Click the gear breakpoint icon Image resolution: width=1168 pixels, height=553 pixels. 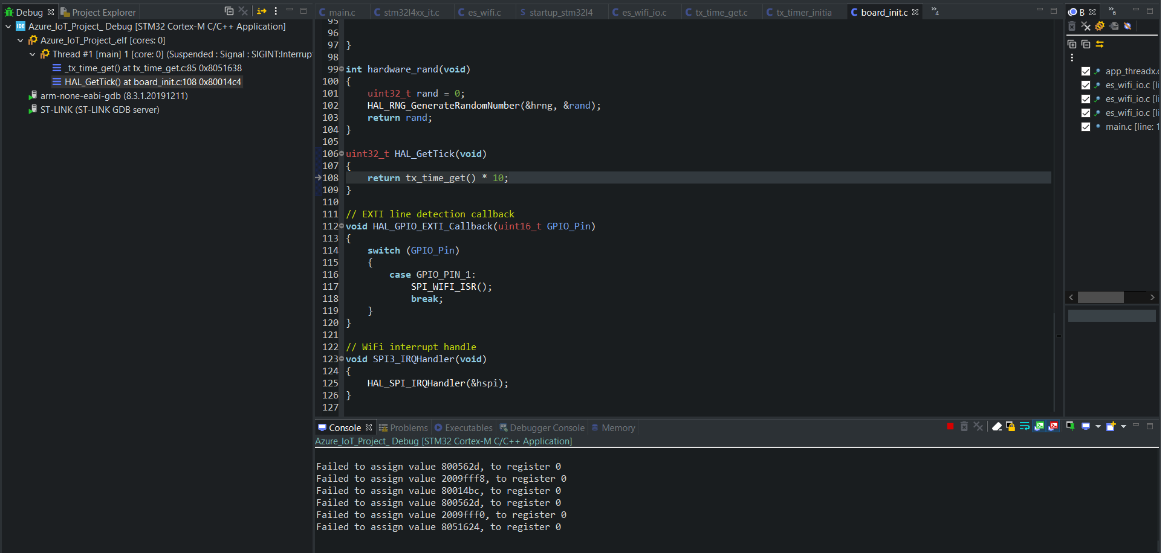(x=1100, y=26)
